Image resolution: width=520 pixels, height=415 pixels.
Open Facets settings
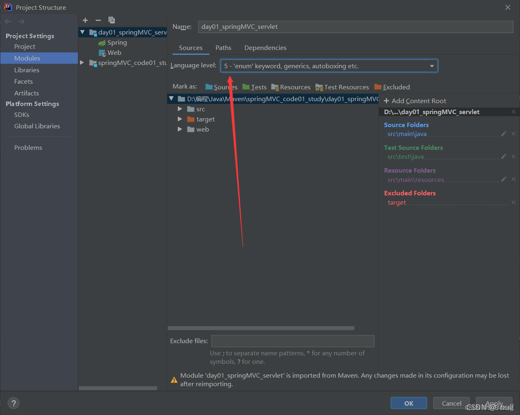tap(24, 82)
